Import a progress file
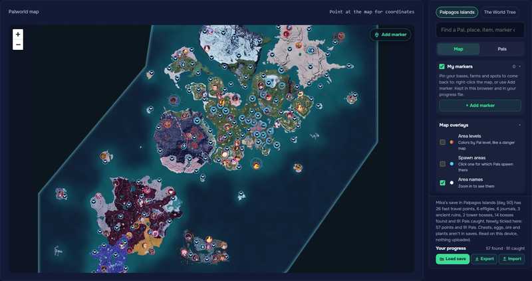Image resolution: width=532 pixels, height=281 pixels. pos(511,259)
